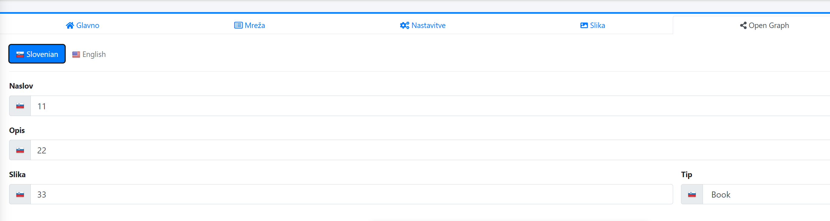830x221 pixels.
Task: Click US flag icon next to English
Action: click(x=76, y=54)
